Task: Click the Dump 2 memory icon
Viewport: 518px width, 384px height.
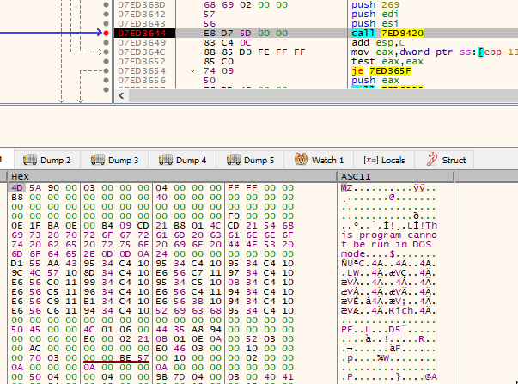Action: tap(30, 160)
